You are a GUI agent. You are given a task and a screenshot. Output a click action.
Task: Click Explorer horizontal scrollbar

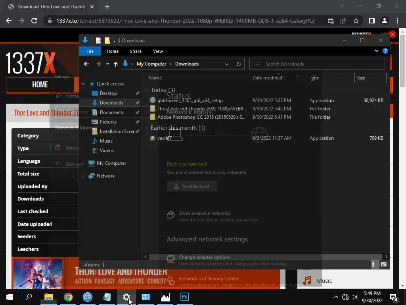pyautogui.click(x=266, y=257)
